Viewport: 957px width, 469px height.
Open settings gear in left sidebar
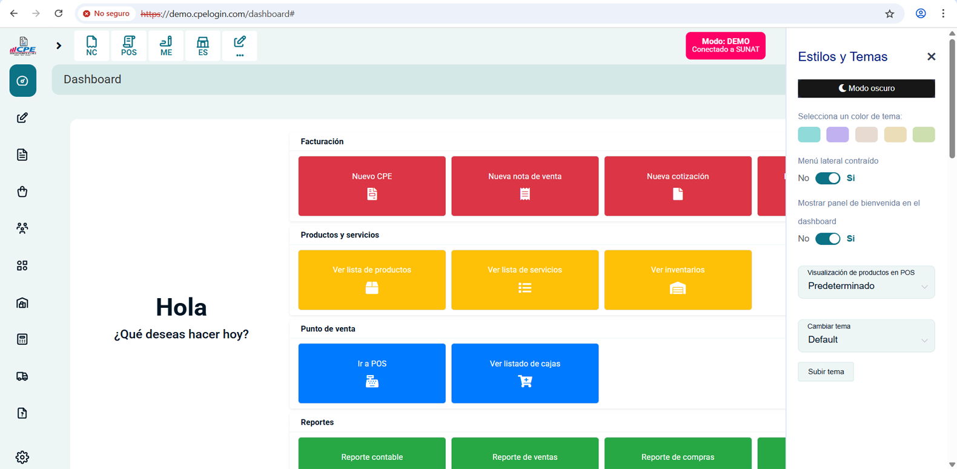point(22,457)
